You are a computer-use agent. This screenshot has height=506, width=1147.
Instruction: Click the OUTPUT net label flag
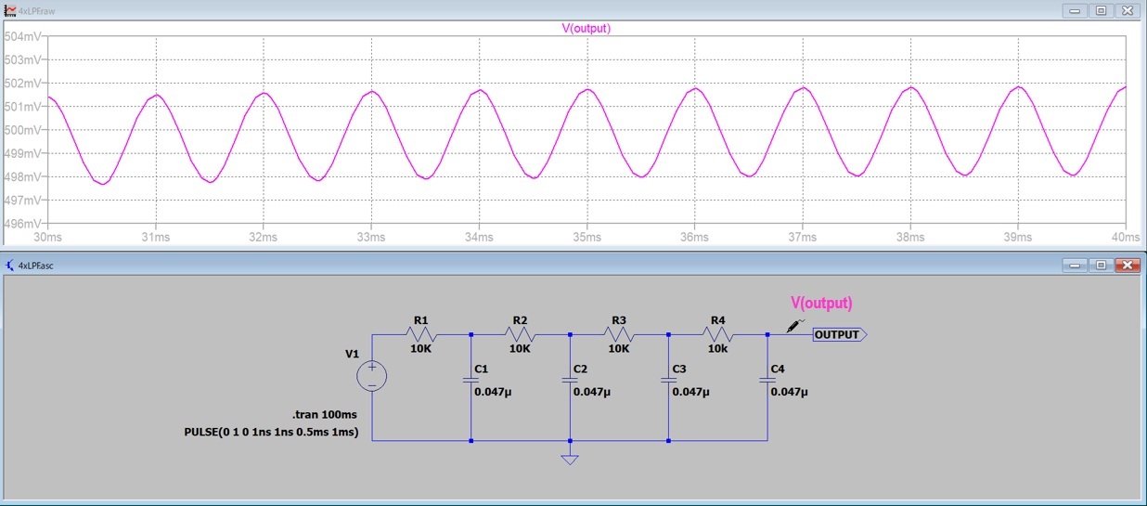point(839,335)
